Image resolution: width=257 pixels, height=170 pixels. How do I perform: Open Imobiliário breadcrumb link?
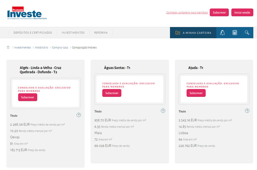point(41,48)
